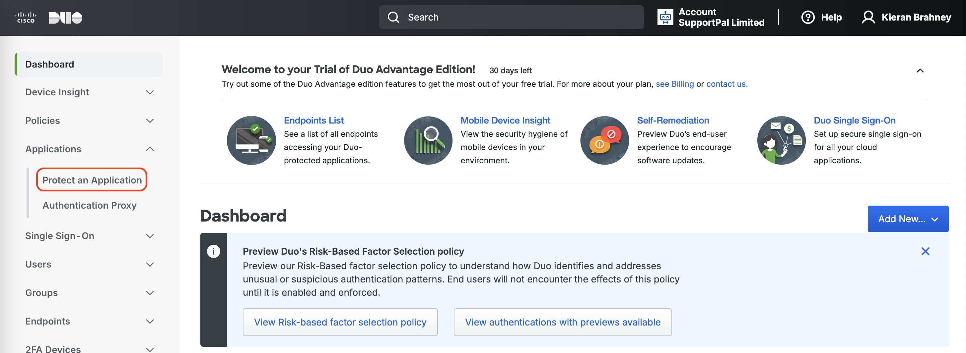Click Single Sign-On sidebar label

pyautogui.click(x=60, y=236)
